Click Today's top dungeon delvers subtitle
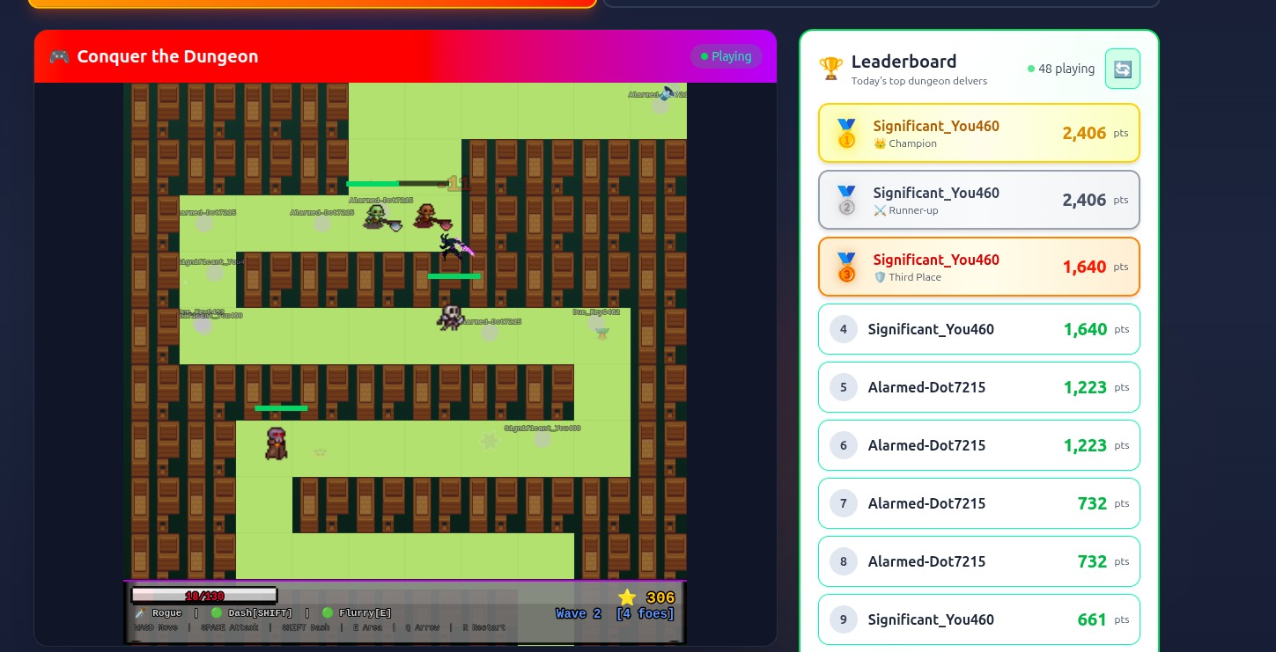The width and height of the screenshot is (1276, 652). tap(919, 81)
